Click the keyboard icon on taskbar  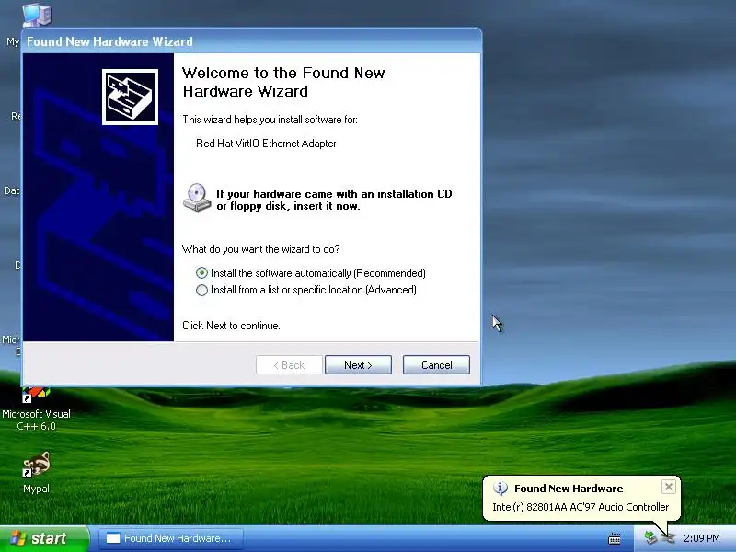(614, 538)
